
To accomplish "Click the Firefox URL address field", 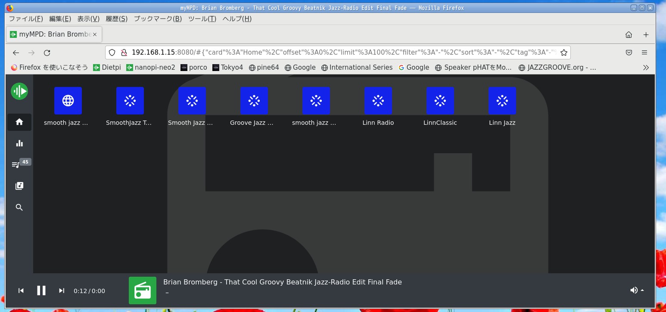I will 336,53.
